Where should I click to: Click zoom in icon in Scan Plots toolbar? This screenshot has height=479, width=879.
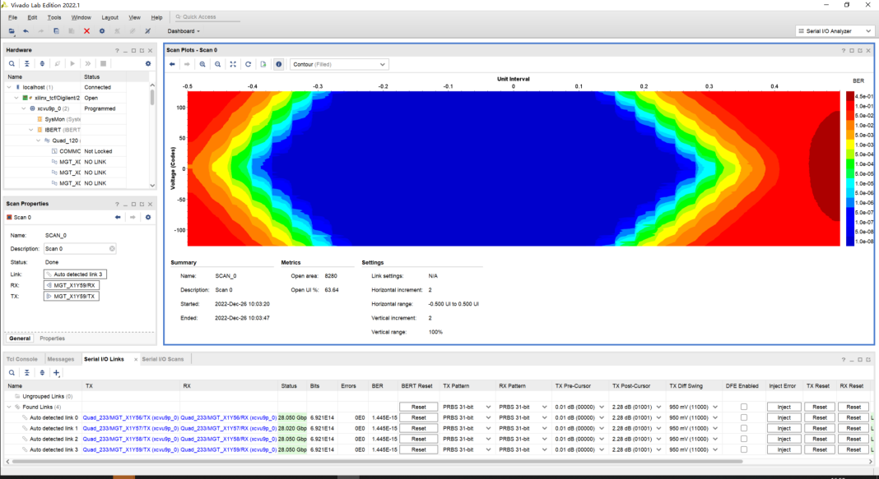(x=202, y=64)
